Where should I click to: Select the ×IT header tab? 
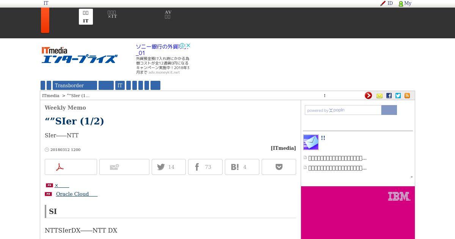(112, 14)
